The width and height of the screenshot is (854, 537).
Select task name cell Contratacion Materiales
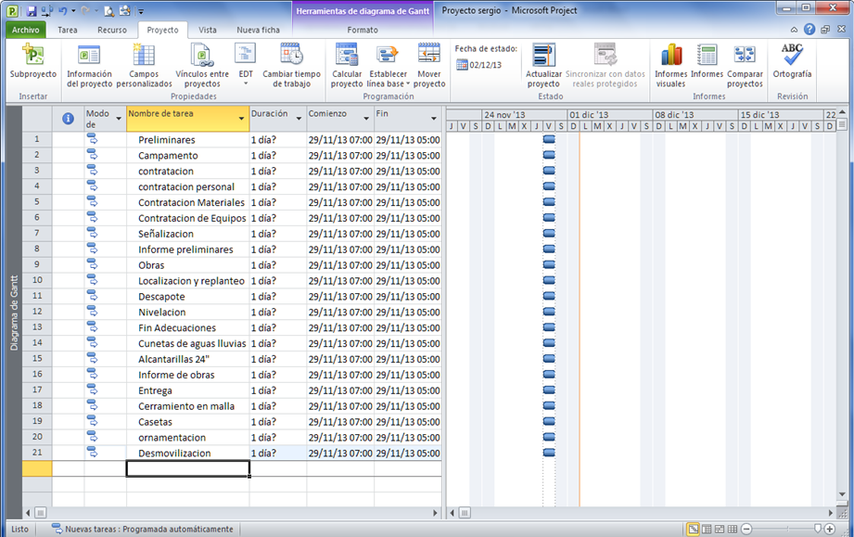coord(188,202)
